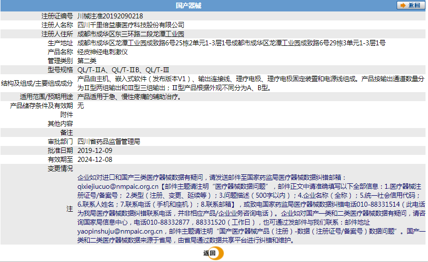Click the 生产地址 label
This screenshot has height=262, width=428.
(60, 43)
